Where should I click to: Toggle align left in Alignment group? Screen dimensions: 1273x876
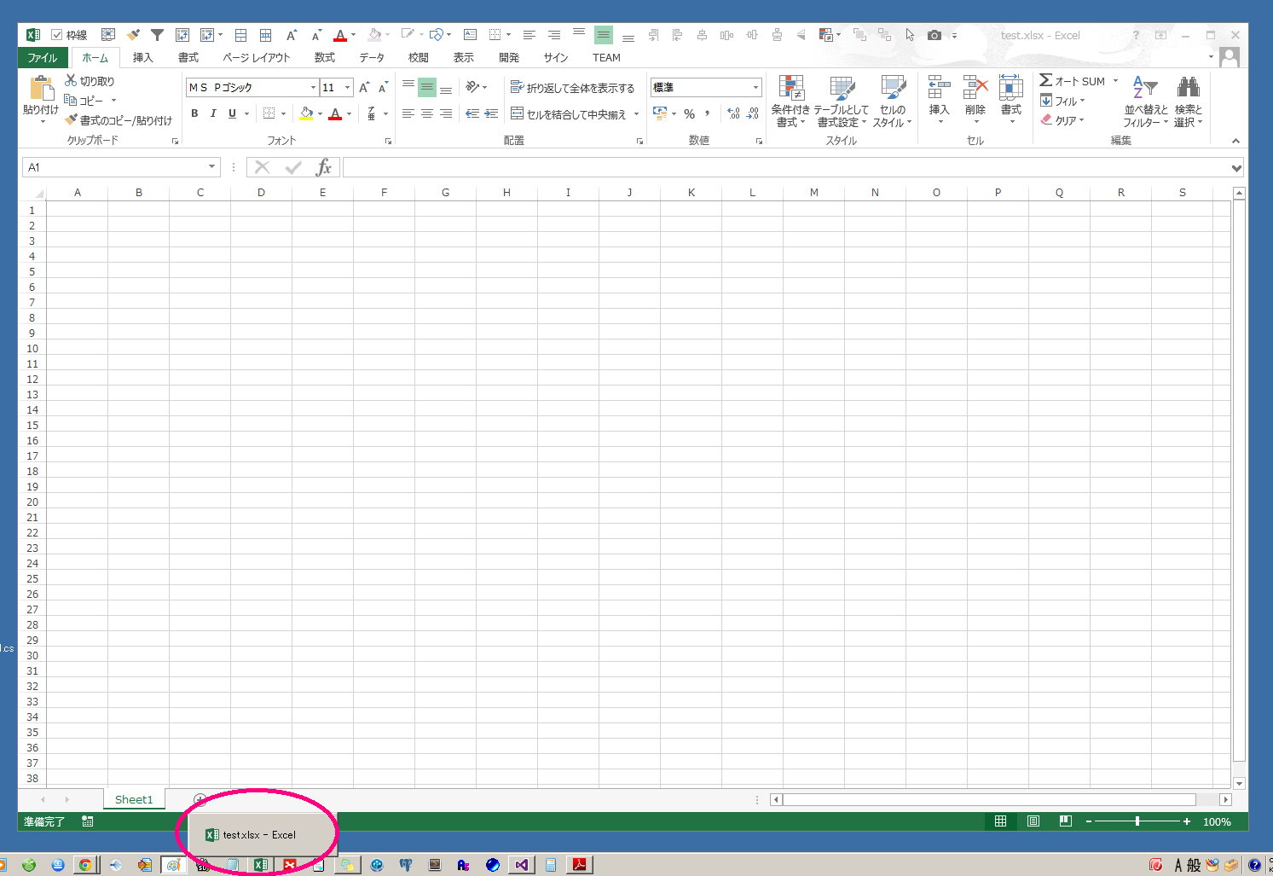tap(408, 113)
